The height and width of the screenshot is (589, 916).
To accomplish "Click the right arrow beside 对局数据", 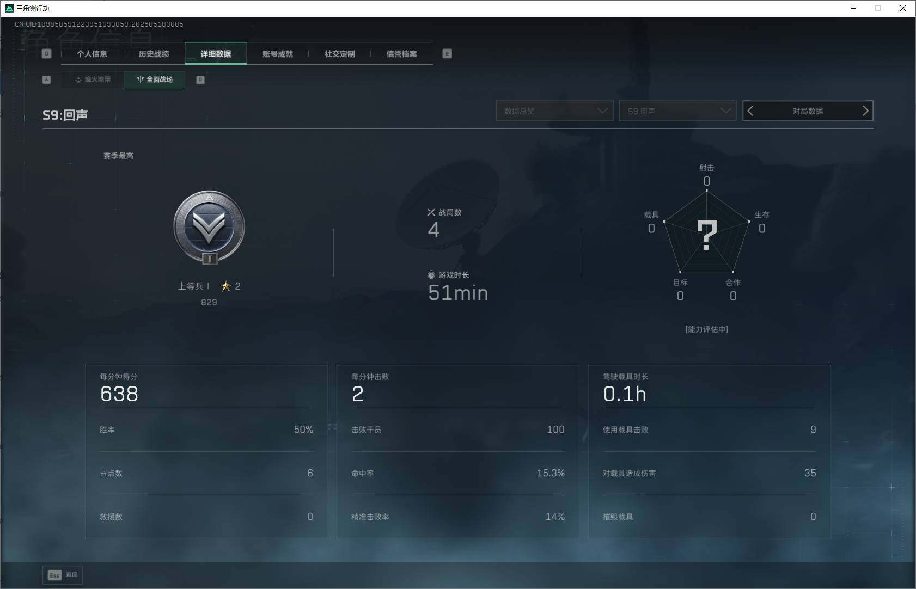I will coord(865,111).
